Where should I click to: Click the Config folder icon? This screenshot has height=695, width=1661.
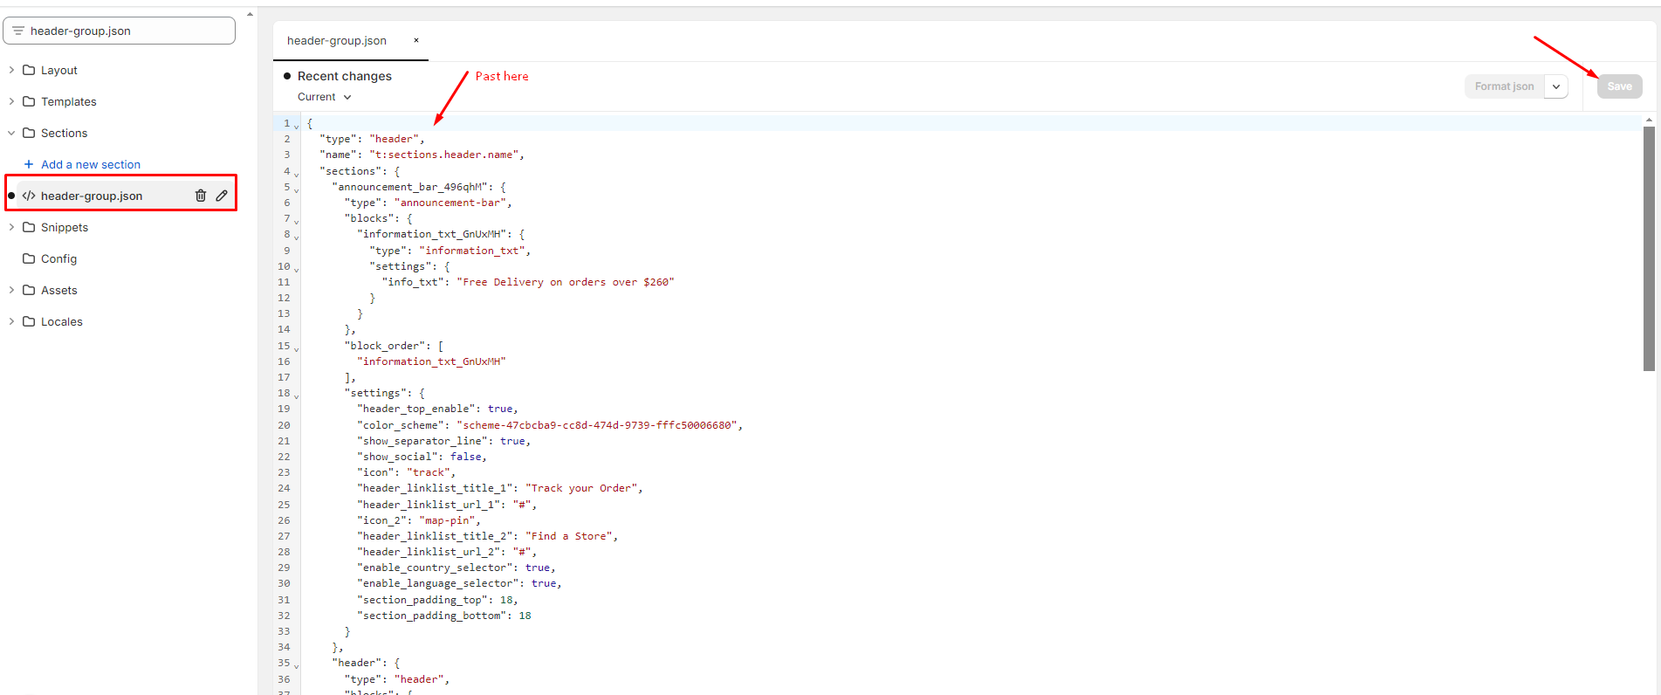[29, 258]
